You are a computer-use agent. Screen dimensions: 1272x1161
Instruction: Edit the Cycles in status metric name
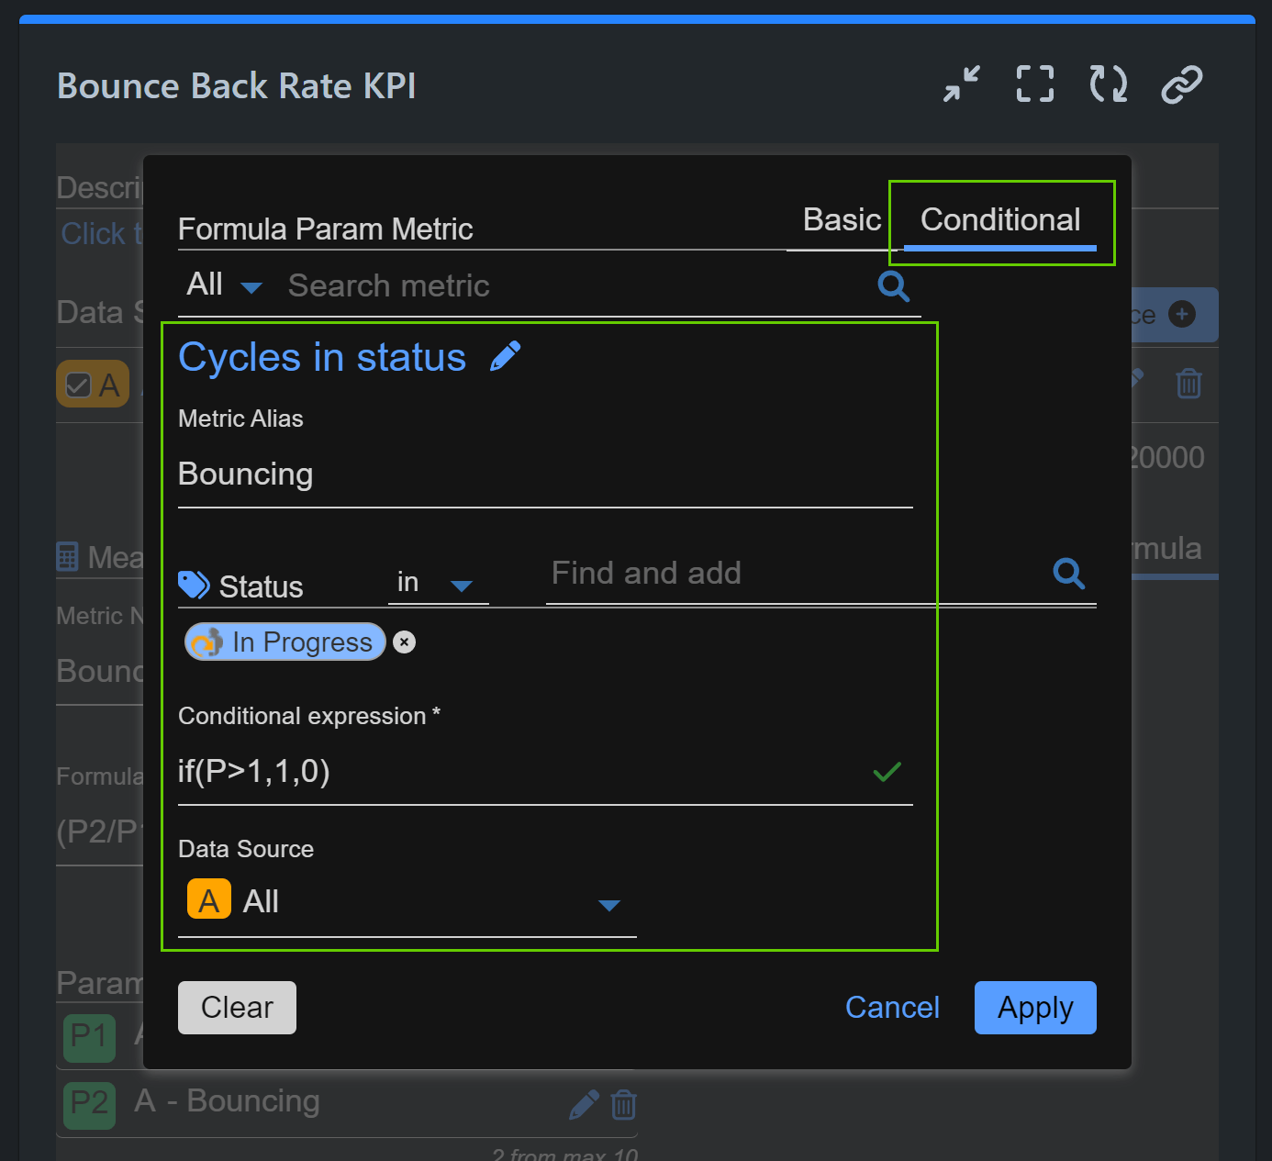505,355
